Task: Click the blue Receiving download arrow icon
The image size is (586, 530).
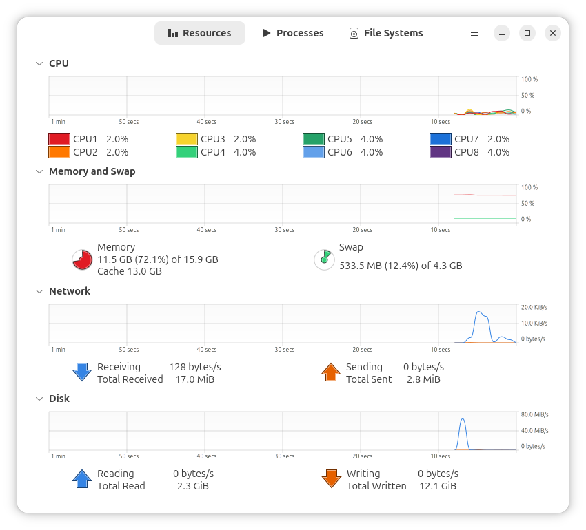Action: click(82, 372)
